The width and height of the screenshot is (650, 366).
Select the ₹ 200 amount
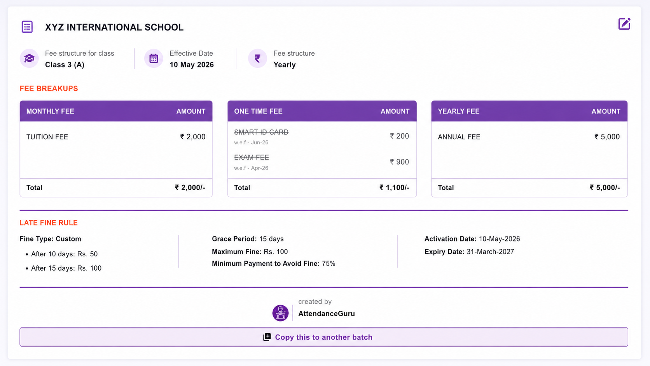pyautogui.click(x=399, y=136)
